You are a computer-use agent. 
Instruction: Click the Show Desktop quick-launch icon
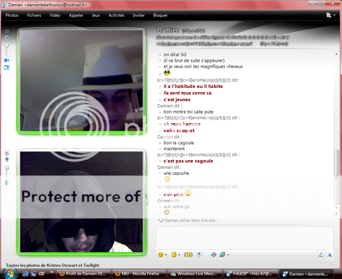click(25, 274)
